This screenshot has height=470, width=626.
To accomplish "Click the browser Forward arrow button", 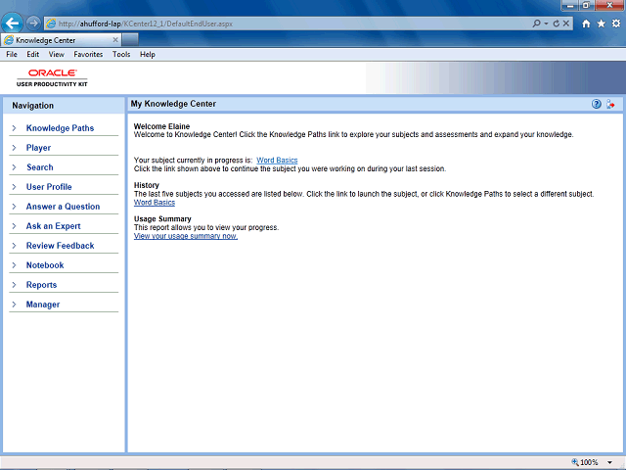I will pyautogui.click(x=33, y=23).
